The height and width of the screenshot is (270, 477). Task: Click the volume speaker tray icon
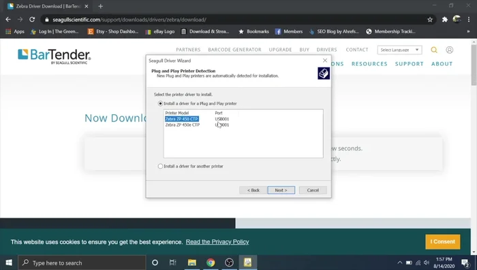(x=427, y=263)
